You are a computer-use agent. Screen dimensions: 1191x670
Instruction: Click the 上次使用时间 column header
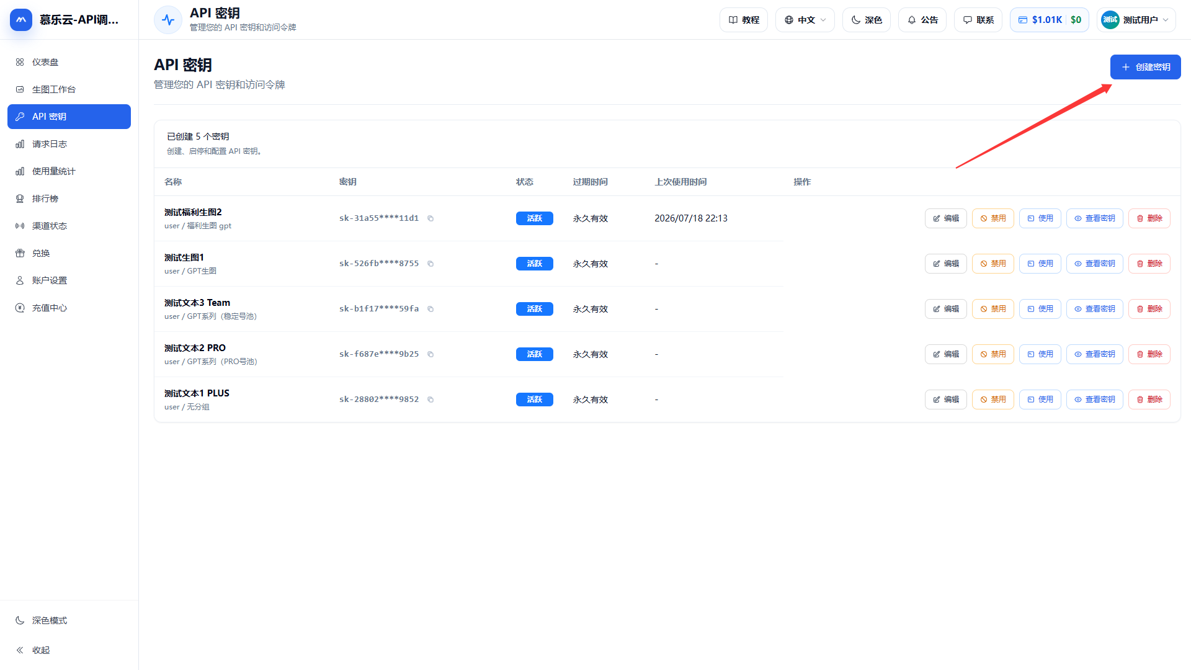pyautogui.click(x=680, y=182)
